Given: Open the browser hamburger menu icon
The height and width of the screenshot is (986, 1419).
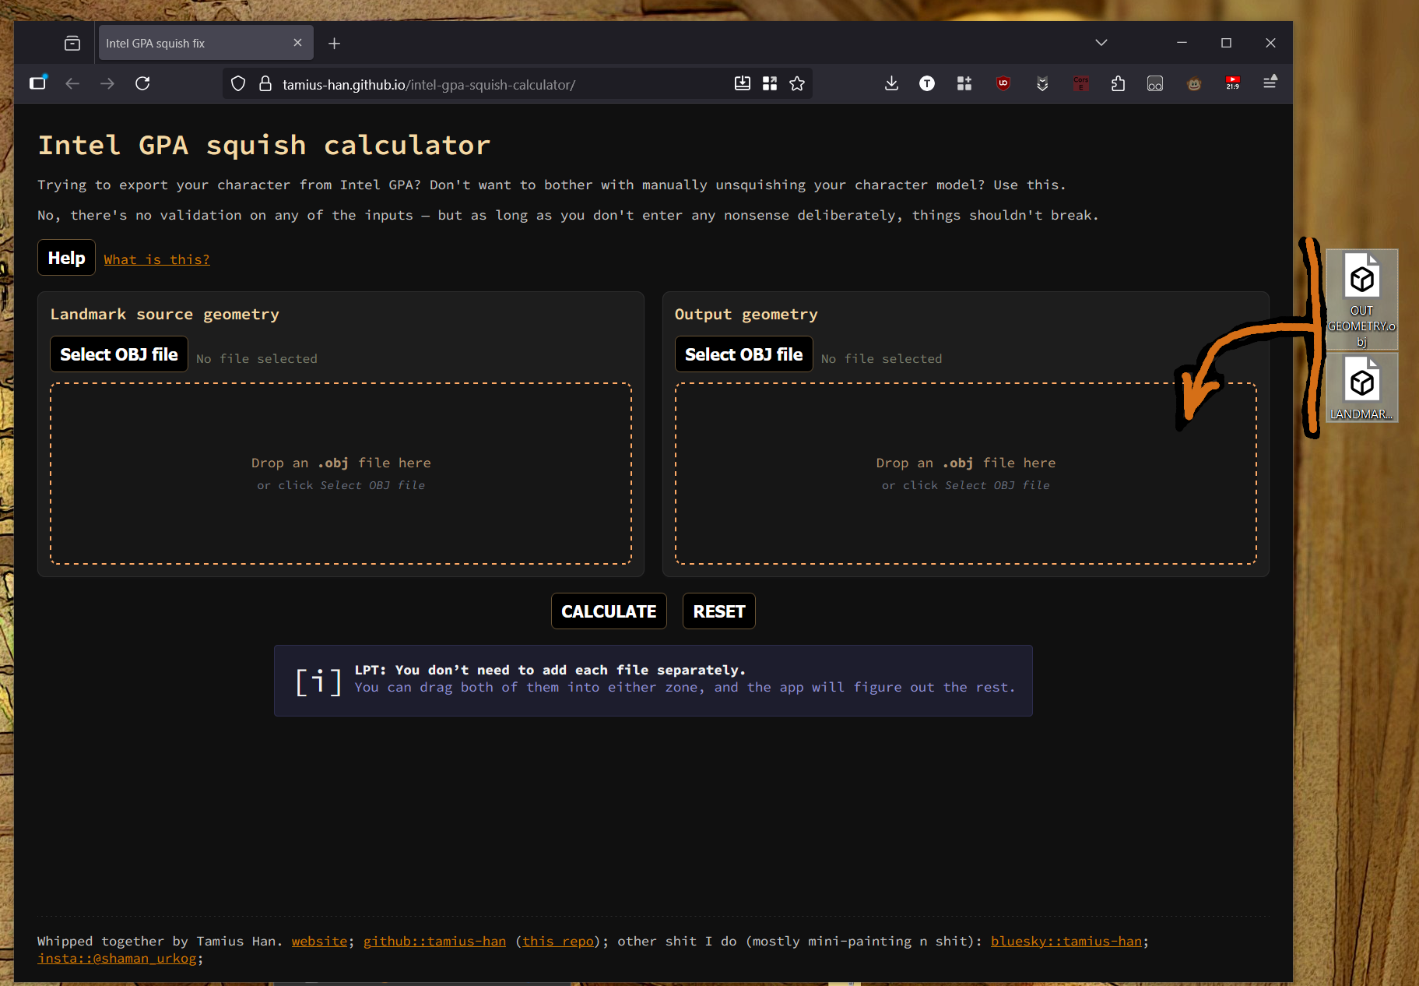Looking at the screenshot, I should click(1270, 82).
